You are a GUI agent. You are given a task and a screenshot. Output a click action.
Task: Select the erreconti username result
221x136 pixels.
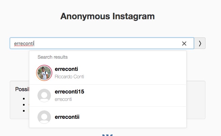(x=66, y=69)
